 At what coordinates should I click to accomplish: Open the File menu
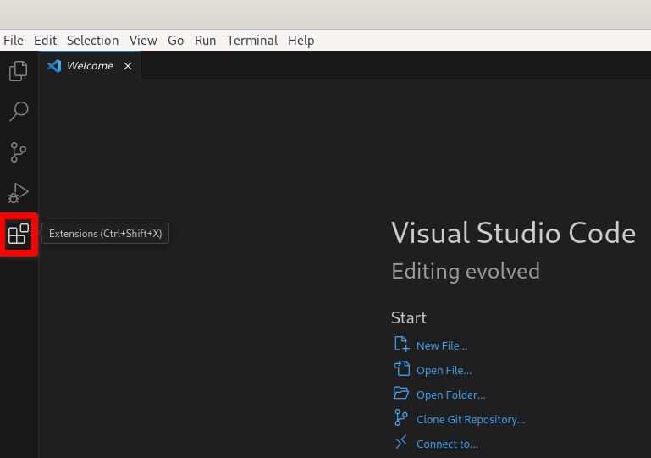coord(14,41)
